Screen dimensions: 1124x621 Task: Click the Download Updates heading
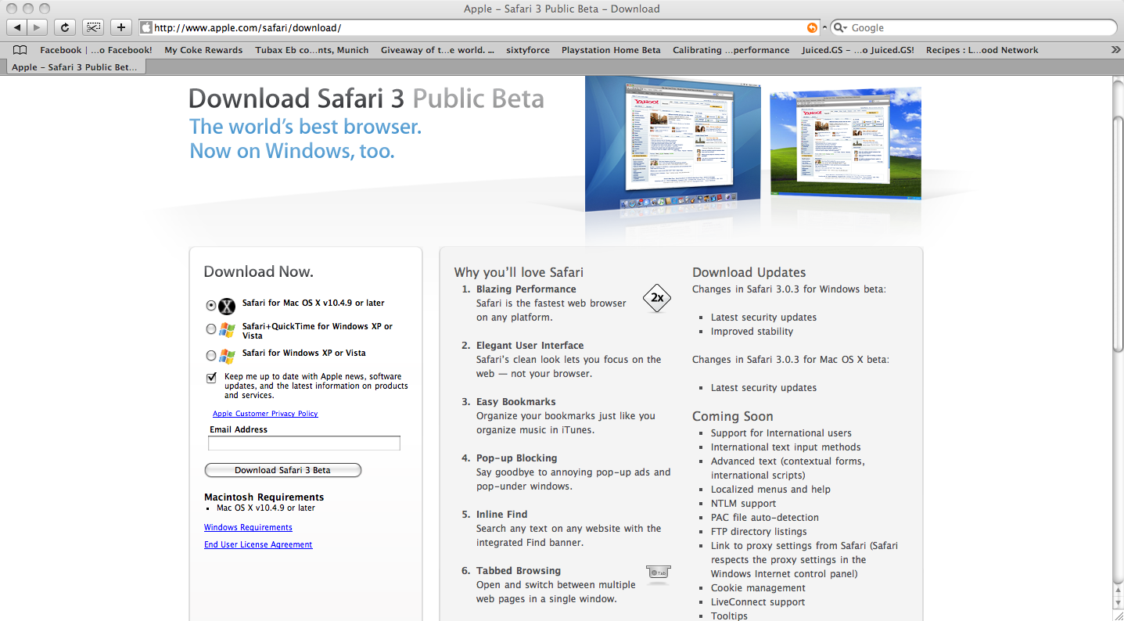tap(749, 272)
